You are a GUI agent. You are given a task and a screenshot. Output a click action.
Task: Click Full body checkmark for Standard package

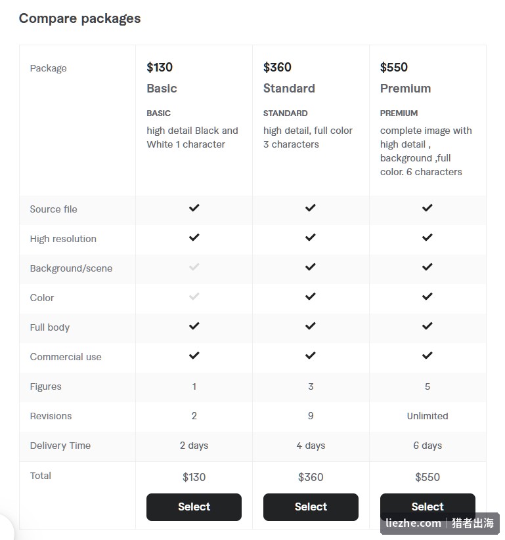pyautogui.click(x=310, y=326)
